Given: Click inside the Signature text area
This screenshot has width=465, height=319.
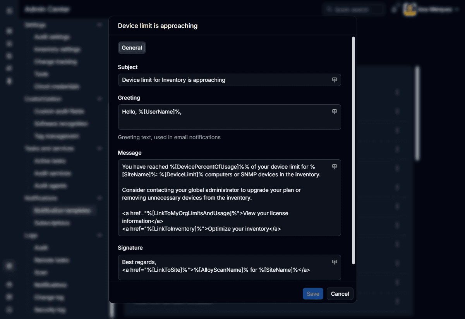Looking at the screenshot, I should pyautogui.click(x=229, y=267).
